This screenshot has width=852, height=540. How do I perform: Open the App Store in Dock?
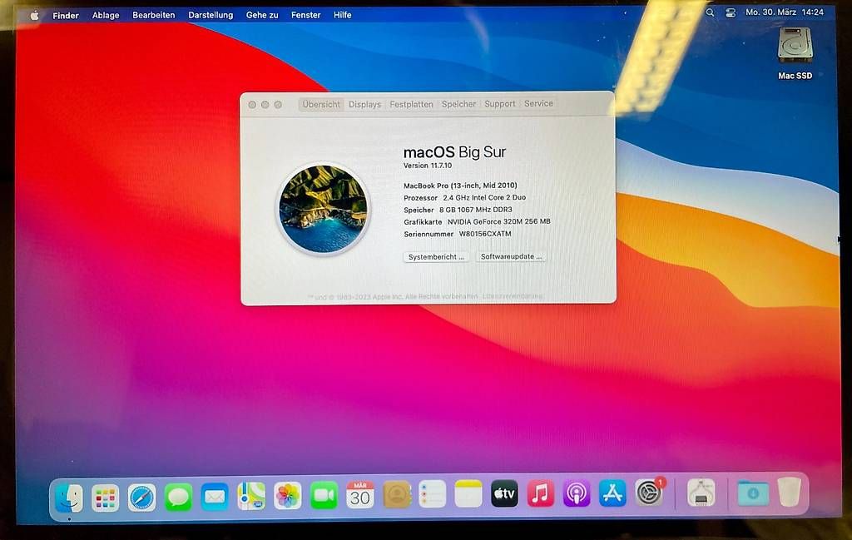pos(612,493)
